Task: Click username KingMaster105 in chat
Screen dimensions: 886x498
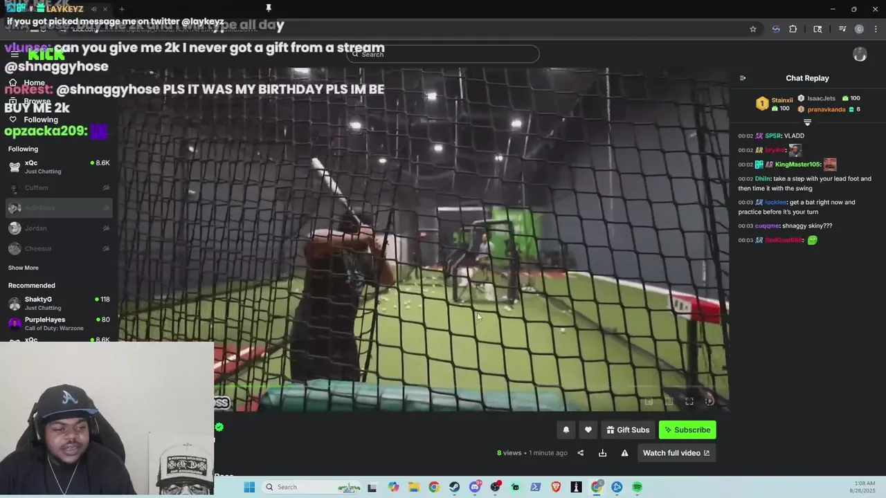Action: (x=798, y=165)
